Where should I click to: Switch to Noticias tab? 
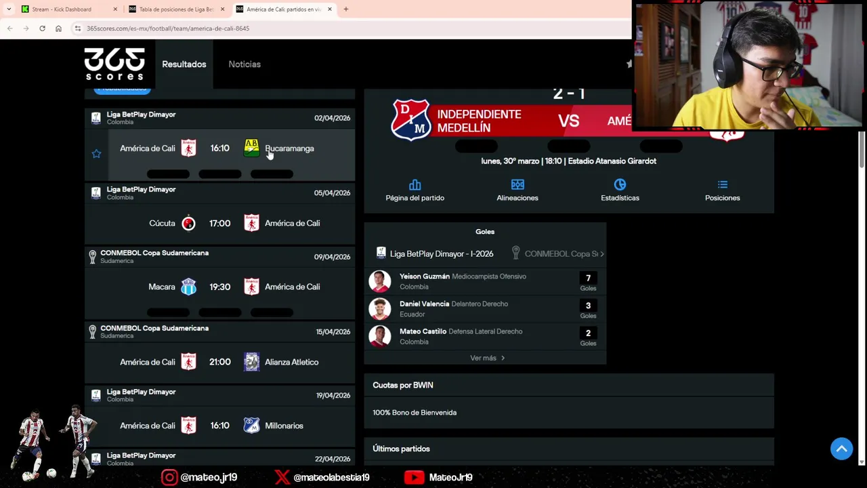point(245,64)
